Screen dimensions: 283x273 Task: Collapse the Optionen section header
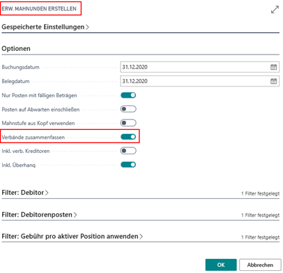(x=16, y=49)
